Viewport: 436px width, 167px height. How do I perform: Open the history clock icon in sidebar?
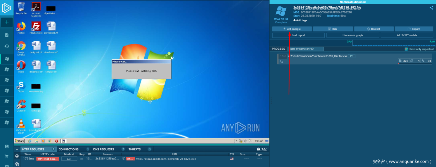[x=7, y=46]
